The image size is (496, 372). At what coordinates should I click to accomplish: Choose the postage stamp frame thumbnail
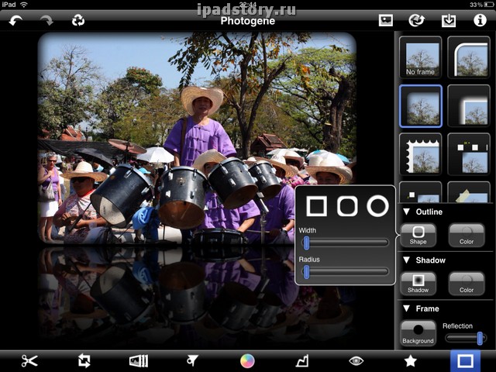point(420,154)
